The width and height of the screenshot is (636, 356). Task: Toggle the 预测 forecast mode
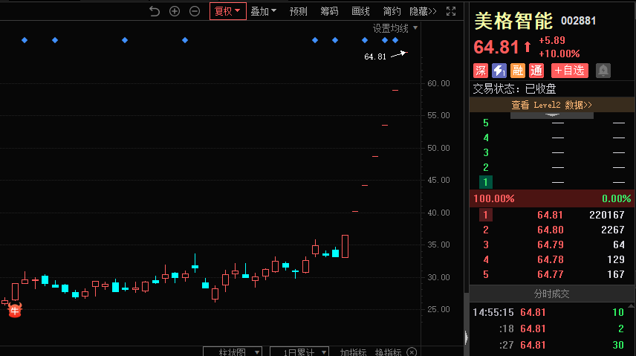[x=299, y=11]
